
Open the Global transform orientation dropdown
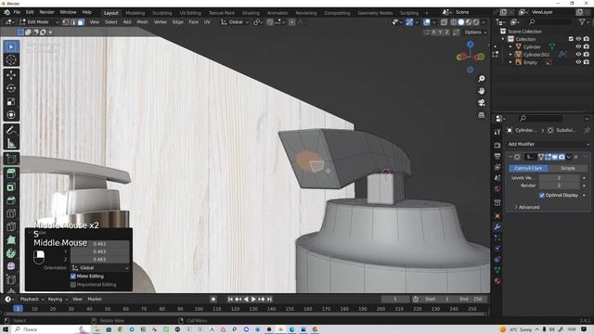(235, 22)
